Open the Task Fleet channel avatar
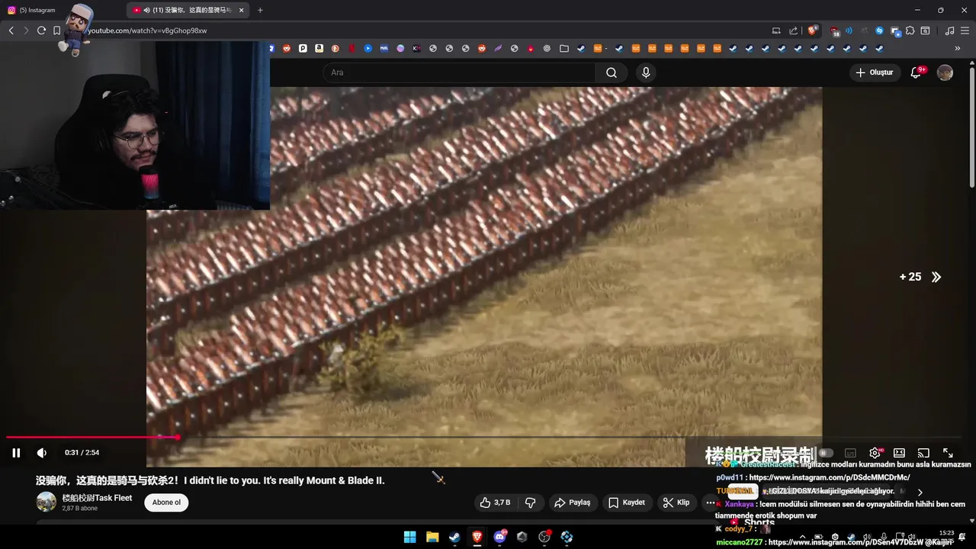The image size is (976, 549). (x=47, y=502)
